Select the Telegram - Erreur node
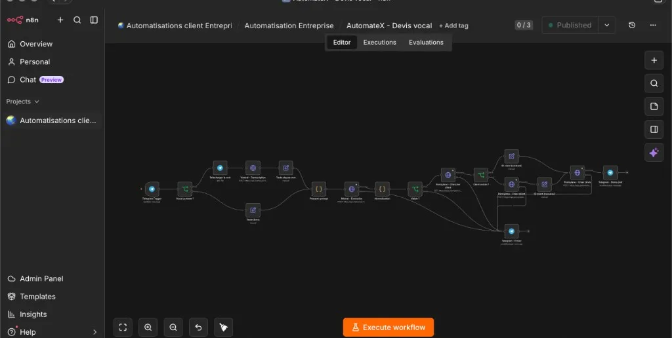This screenshot has height=338, width=672. coord(511,231)
